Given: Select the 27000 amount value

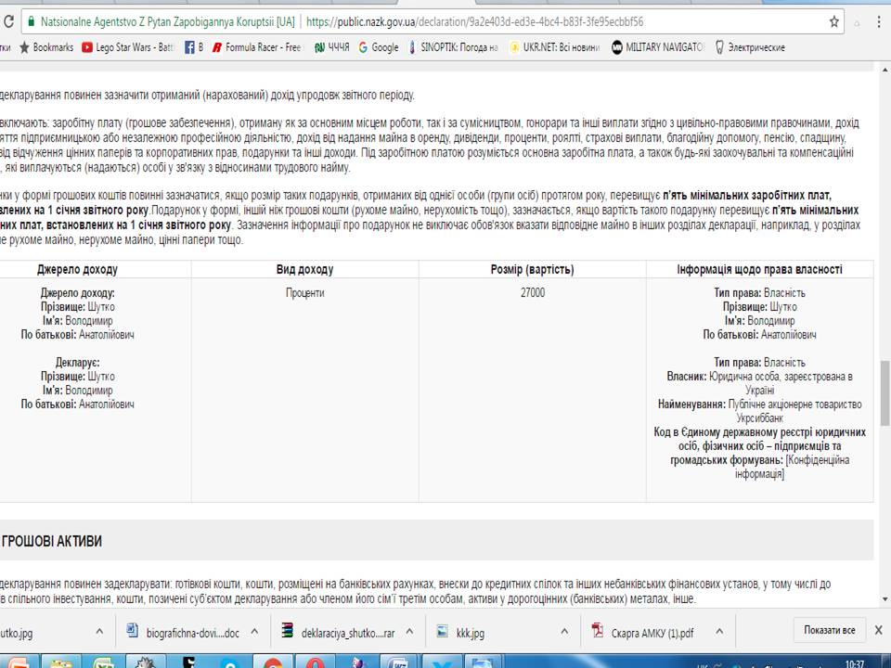Looking at the screenshot, I should 533,293.
